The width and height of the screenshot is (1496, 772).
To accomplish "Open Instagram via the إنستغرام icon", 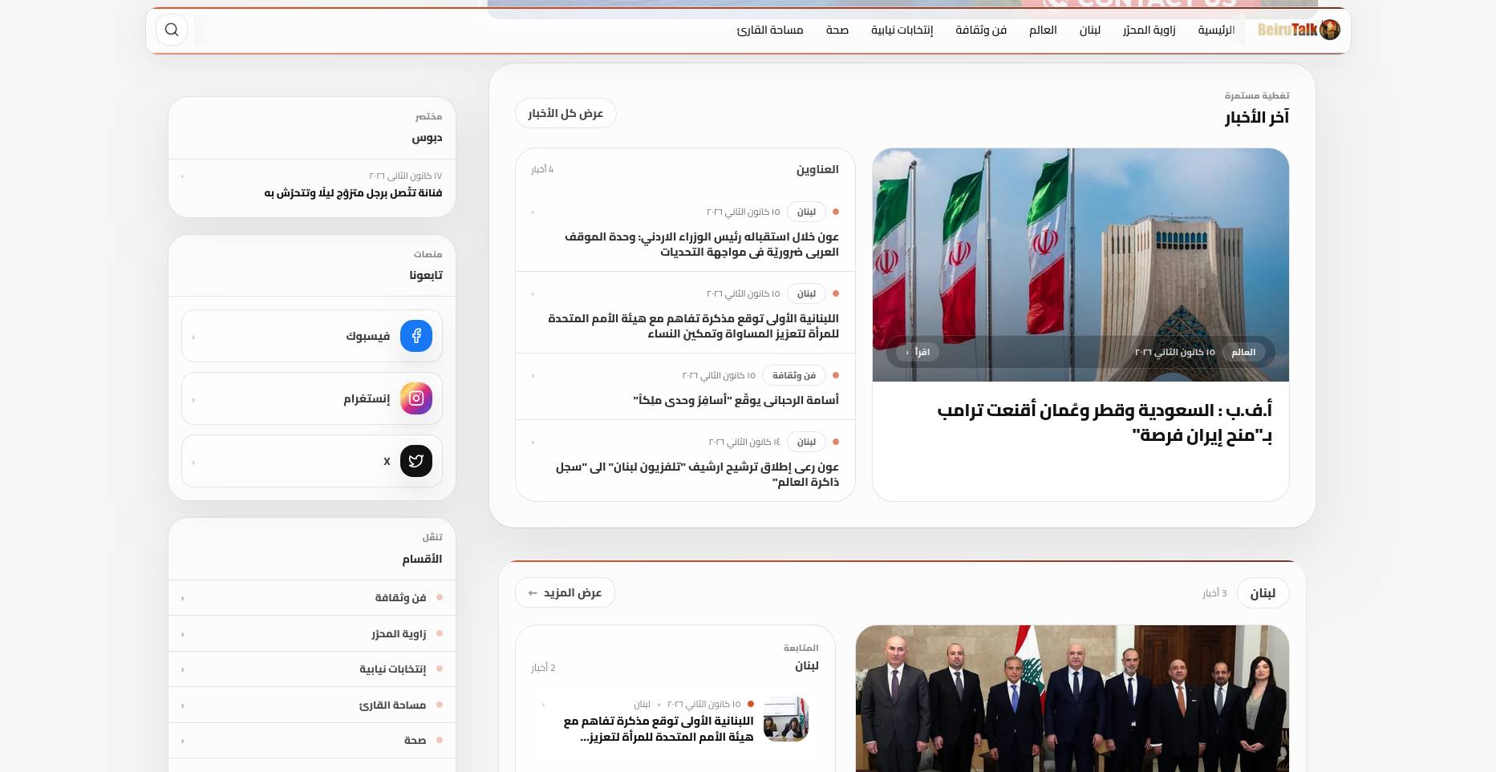I will pyautogui.click(x=416, y=398).
